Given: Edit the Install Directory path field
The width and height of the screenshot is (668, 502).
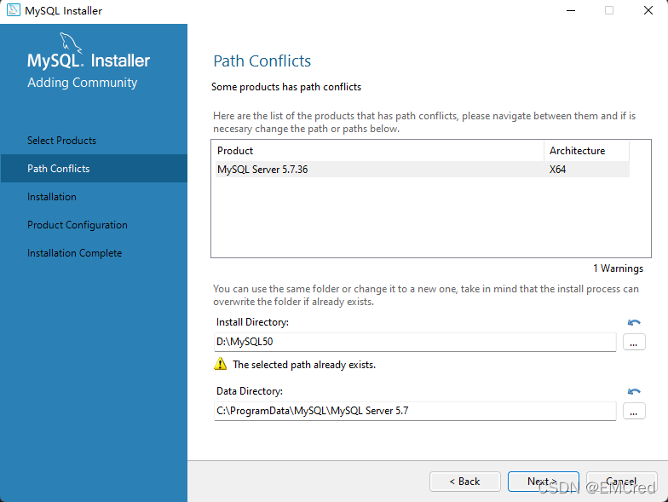Looking at the screenshot, I should click(415, 343).
